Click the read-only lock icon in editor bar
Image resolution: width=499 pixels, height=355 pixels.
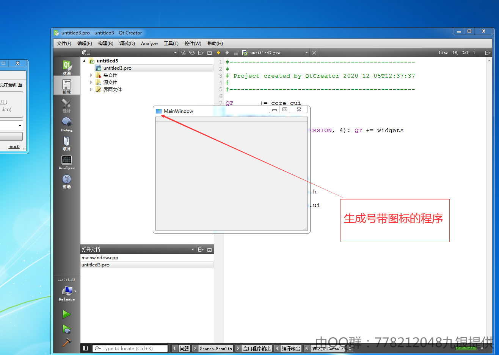coord(236,53)
